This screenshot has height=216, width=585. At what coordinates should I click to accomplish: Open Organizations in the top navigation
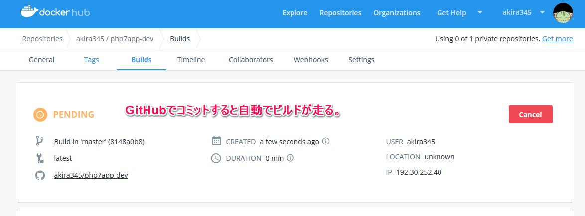(x=397, y=13)
